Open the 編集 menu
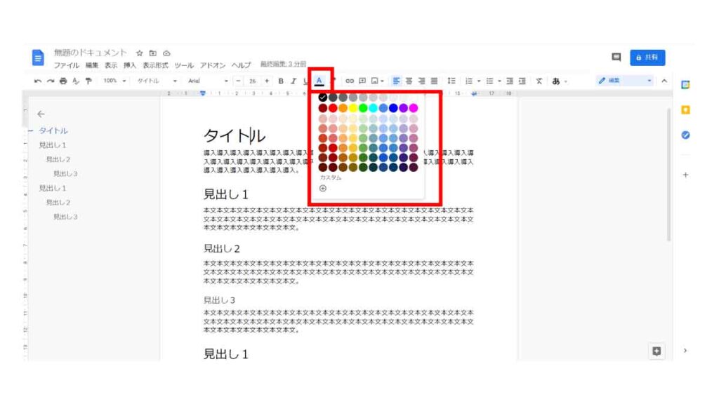This screenshot has height=404, width=719. point(92,65)
